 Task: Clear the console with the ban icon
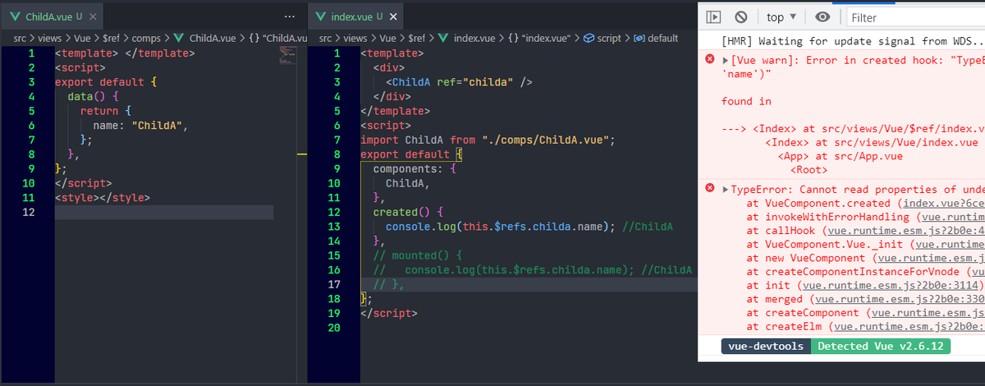pyautogui.click(x=740, y=16)
